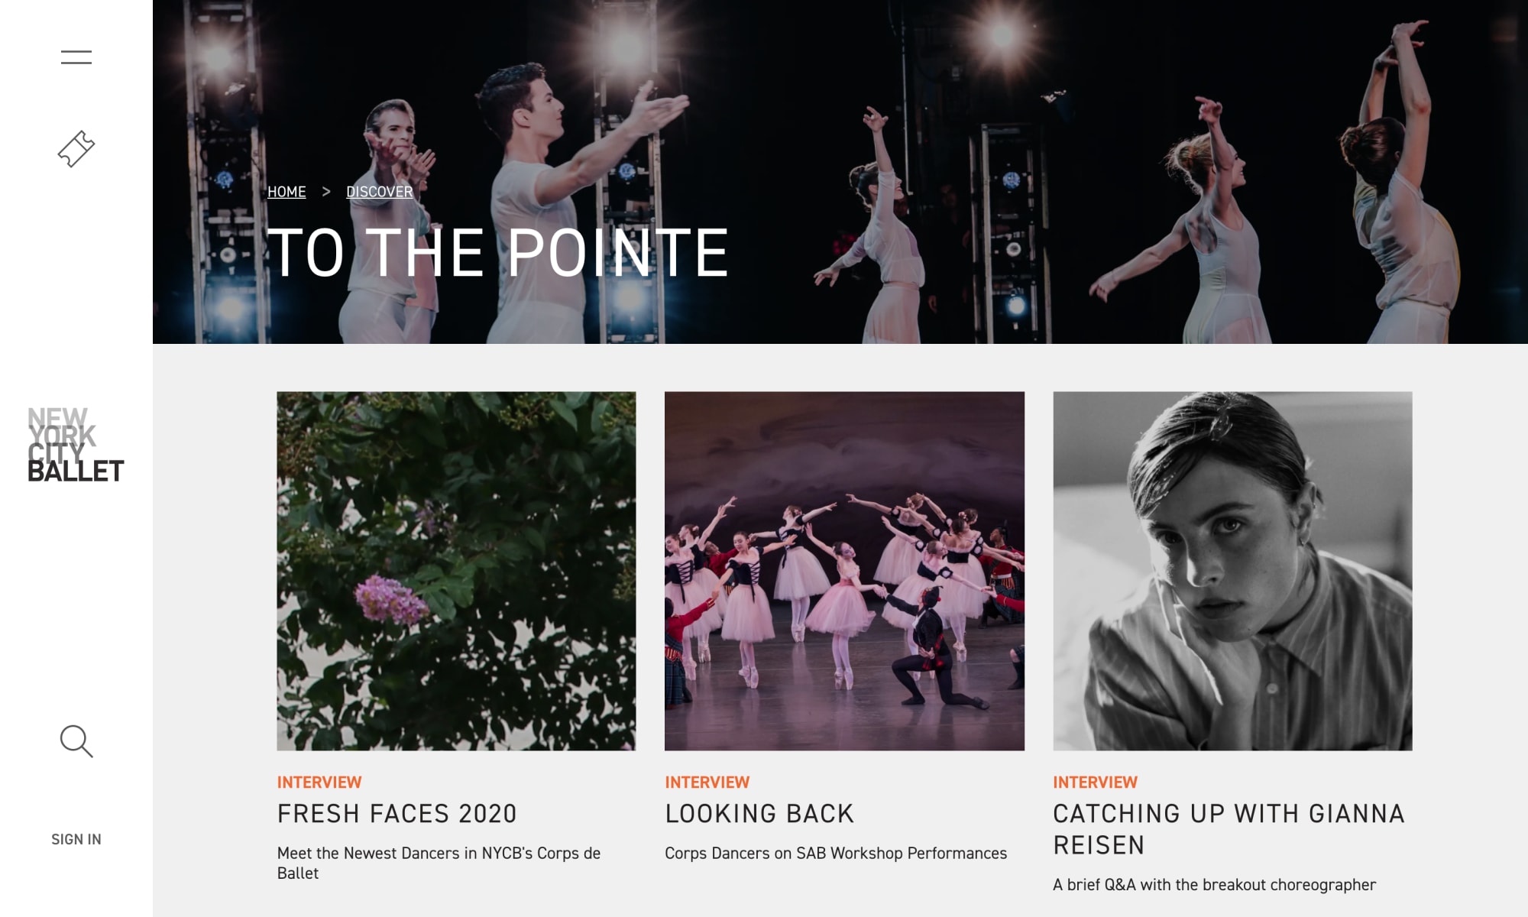The height and width of the screenshot is (917, 1528).
Task: Open the Gianna Reisen portrait thumbnail
Action: 1232,571
